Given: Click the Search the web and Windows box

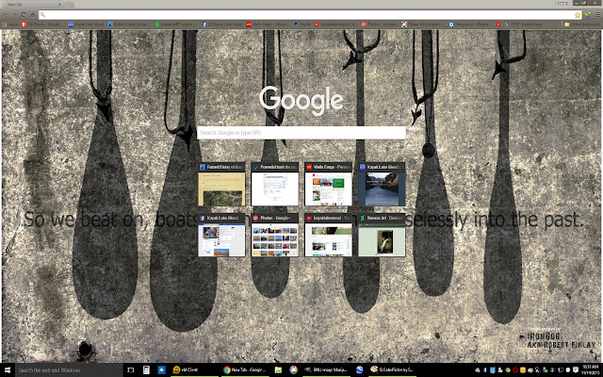Looking at the screenshot, I should click(x=69, y=370).
